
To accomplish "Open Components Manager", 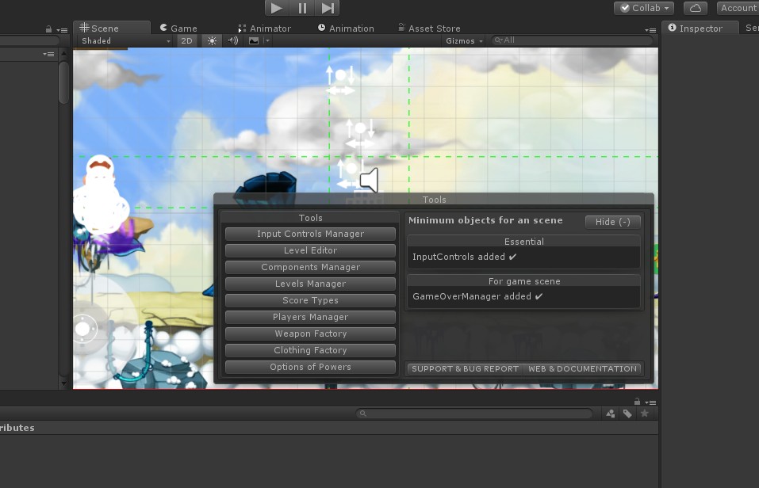I will (310, 268).
